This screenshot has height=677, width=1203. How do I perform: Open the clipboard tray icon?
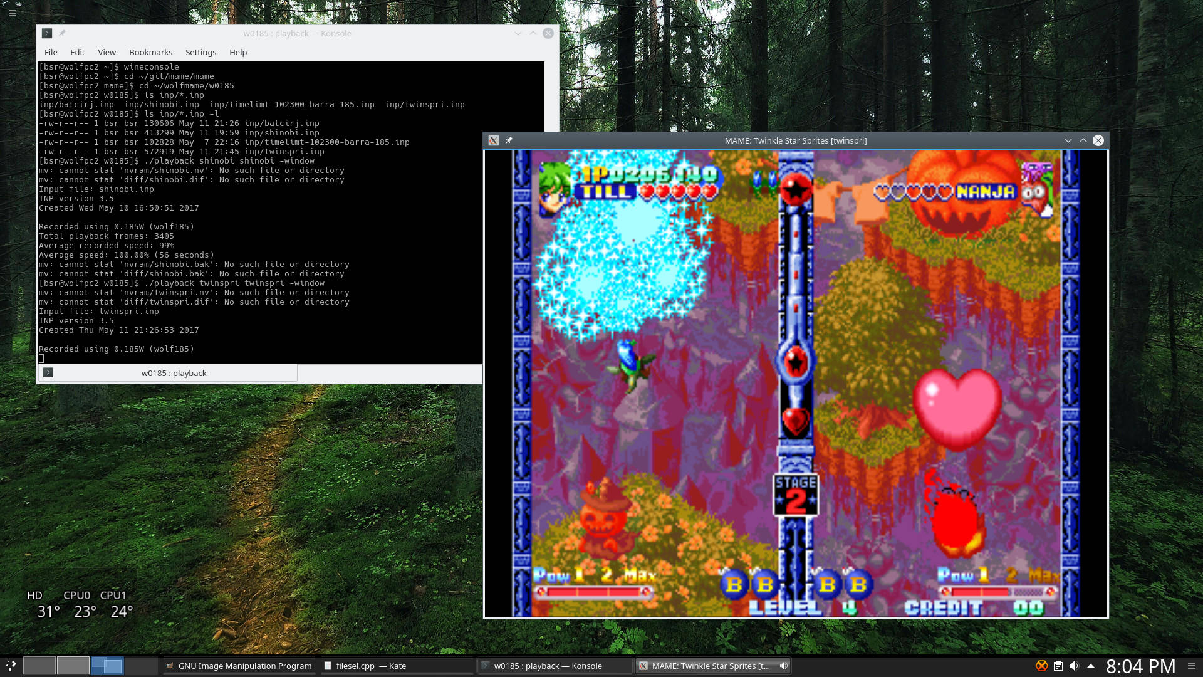point(1058,666)
